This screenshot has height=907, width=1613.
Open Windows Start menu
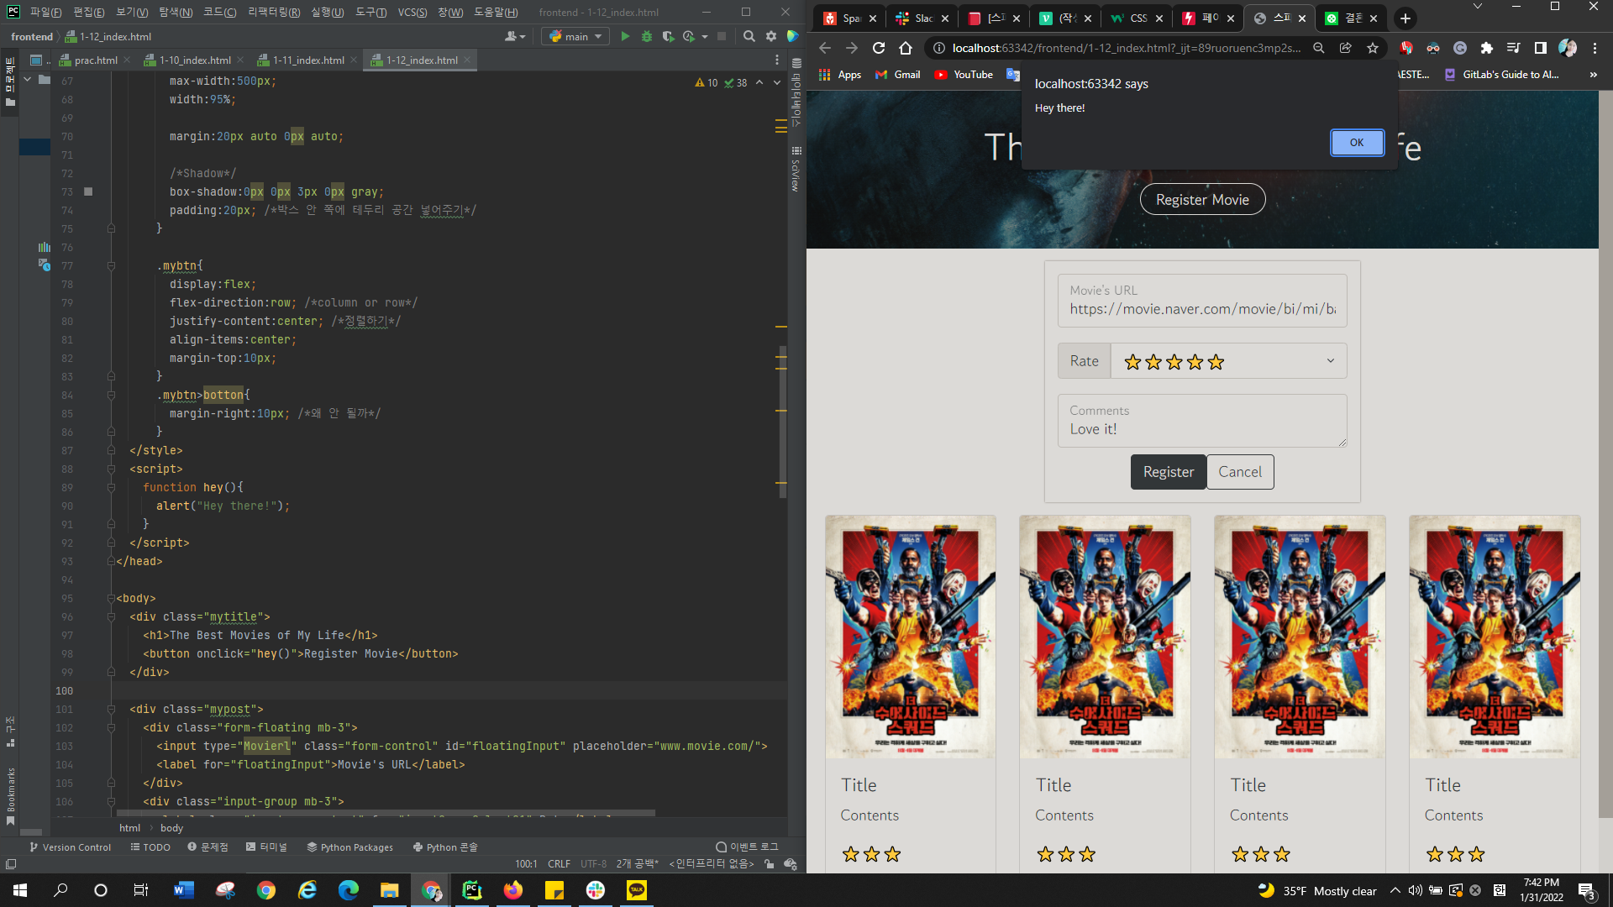20,890
